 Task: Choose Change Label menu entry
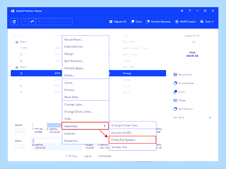(85, 104)
